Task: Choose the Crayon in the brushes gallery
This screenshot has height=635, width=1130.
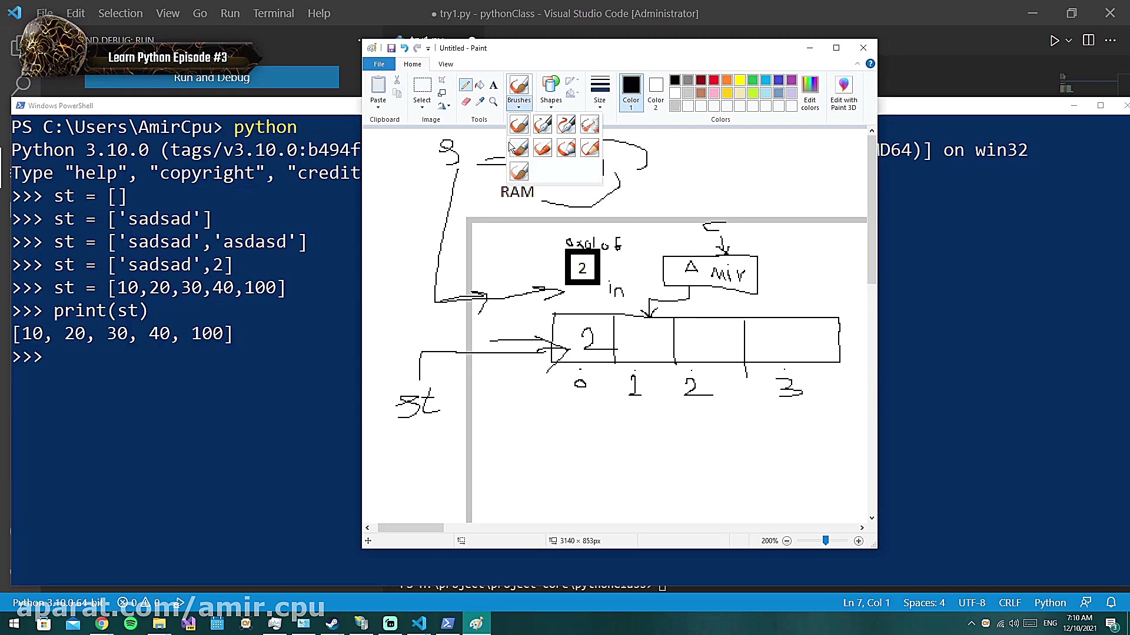Action: (542, 148)
